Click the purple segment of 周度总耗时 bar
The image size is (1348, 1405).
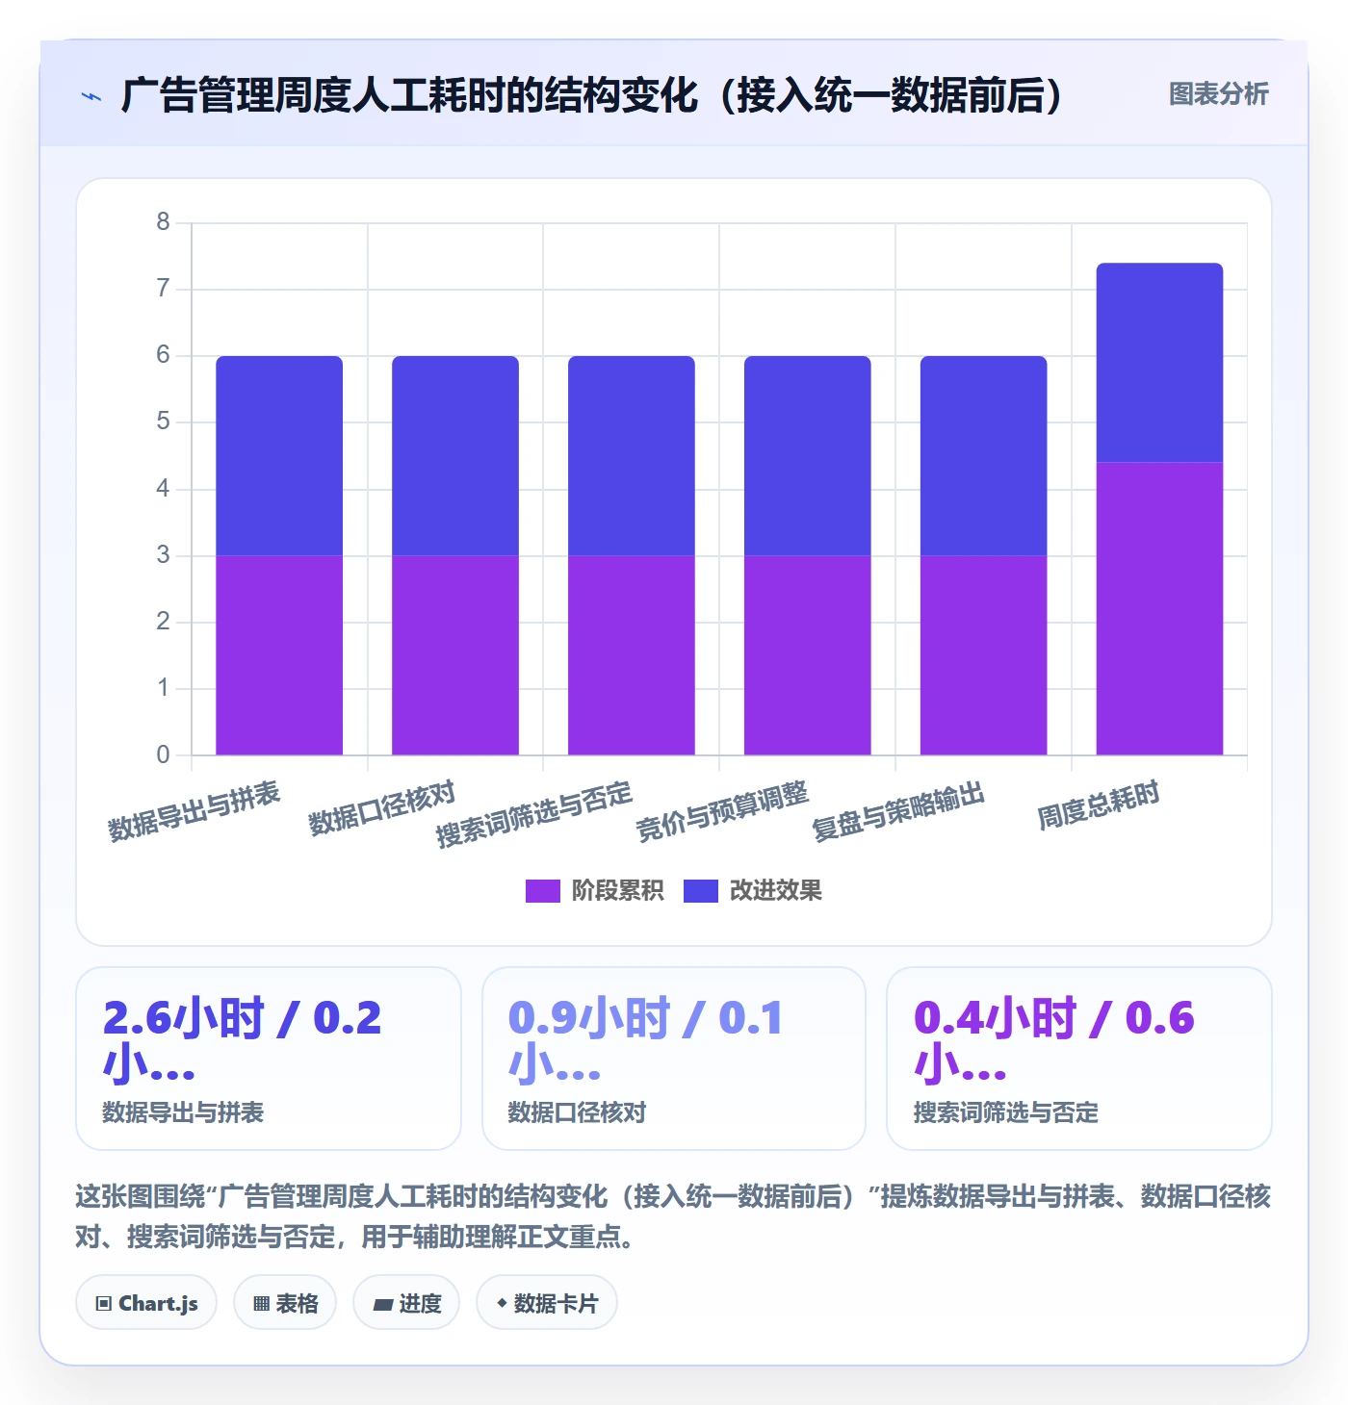point(1160,609)
